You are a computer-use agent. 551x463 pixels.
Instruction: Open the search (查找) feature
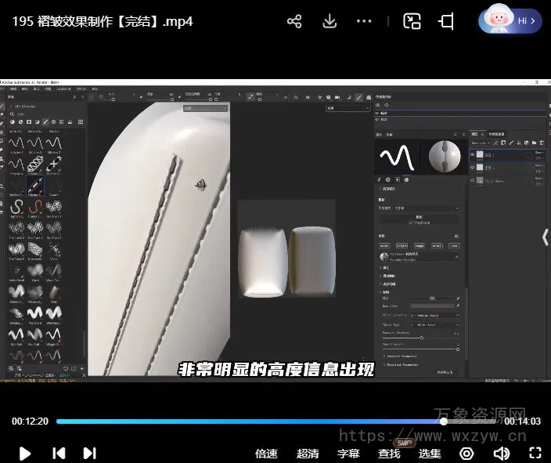(389, 453)
